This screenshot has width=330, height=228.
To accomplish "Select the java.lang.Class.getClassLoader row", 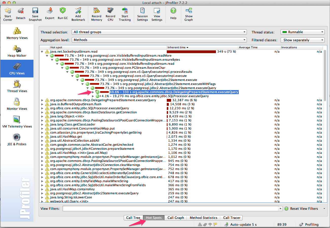I will tap(181, 125).
